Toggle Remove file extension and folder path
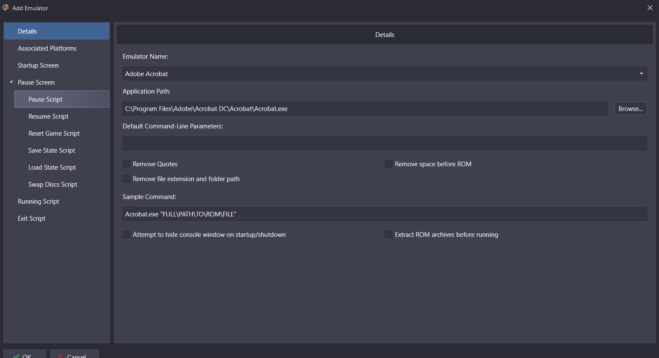Image resolution: width=659 pixels, height=358 pixels. 127,179
